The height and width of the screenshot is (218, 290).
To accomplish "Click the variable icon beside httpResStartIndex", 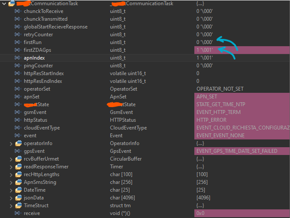I will (x=18, y=73).
